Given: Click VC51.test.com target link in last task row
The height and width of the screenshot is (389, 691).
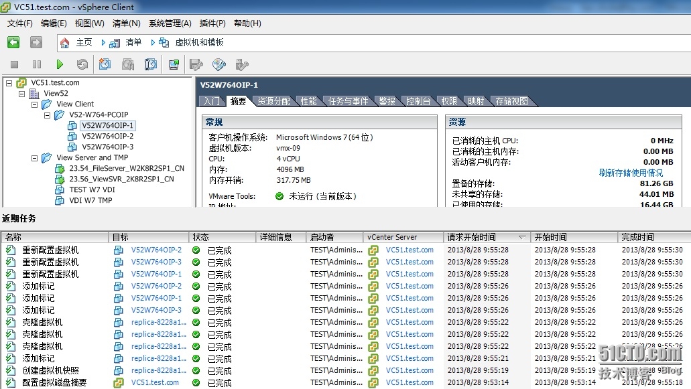Looking at the screenshot, I should (x=155, y=383).
